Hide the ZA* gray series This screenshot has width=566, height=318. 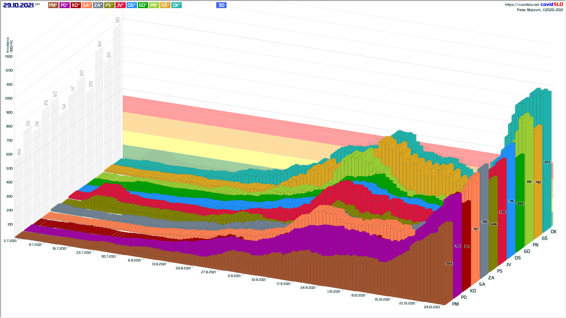tap(98, 5)
